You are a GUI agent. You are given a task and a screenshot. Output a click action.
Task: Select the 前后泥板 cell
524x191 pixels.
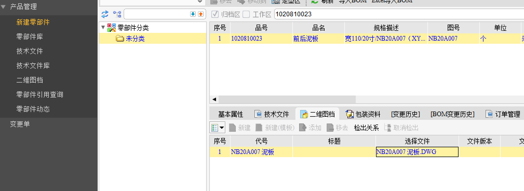tap(319, 39)
